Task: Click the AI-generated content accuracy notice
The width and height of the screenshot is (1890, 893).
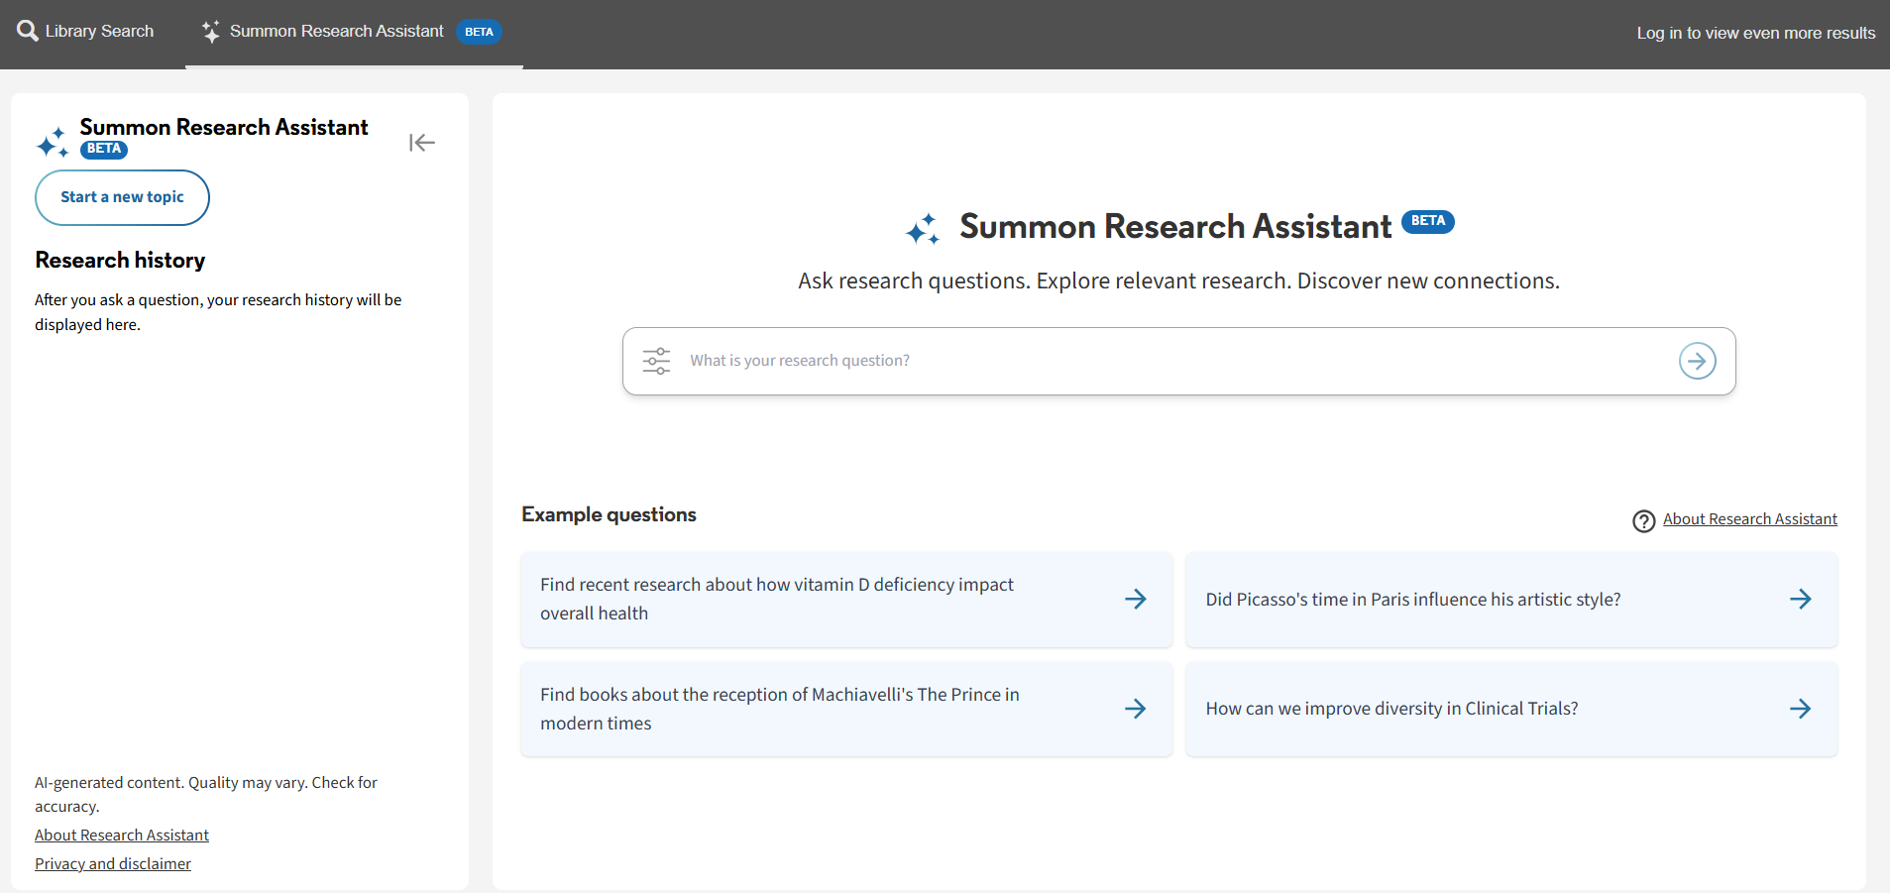Action: point(206,795)
